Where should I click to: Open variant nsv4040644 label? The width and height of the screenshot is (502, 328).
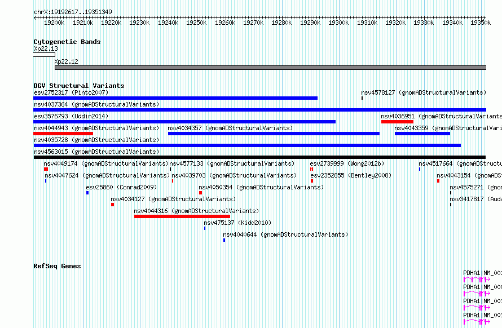pyautogui.click(x=285, y=234)
